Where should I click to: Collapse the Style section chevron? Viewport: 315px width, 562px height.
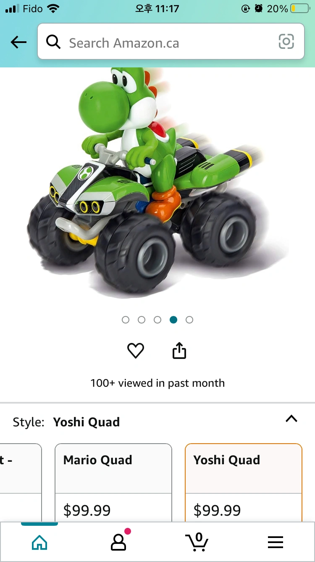[291, 419]
